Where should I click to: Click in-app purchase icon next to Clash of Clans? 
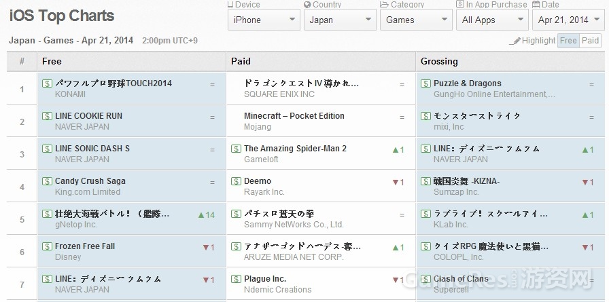(x=425, y=279)
